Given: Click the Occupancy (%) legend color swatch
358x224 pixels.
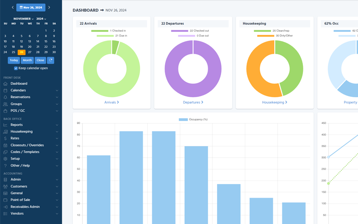Looking at the screenshot, I should [x=183, y=120].
